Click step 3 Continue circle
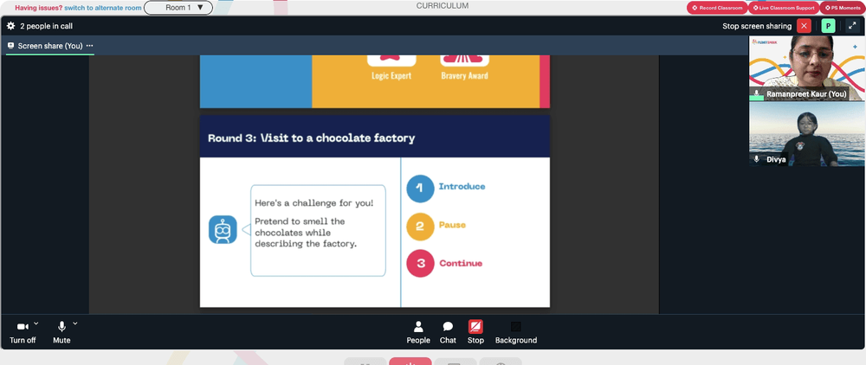The image size is (866, 365). coord(420,263)
